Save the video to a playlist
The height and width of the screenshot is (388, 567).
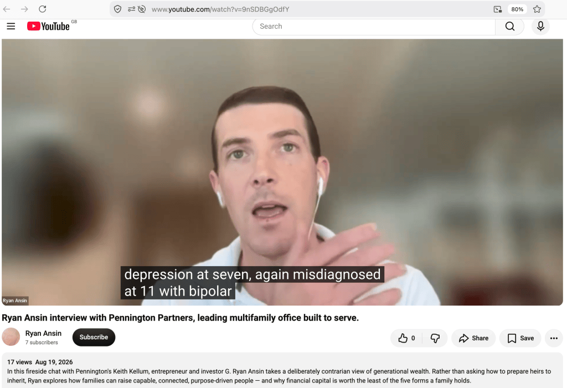point(520,338)
